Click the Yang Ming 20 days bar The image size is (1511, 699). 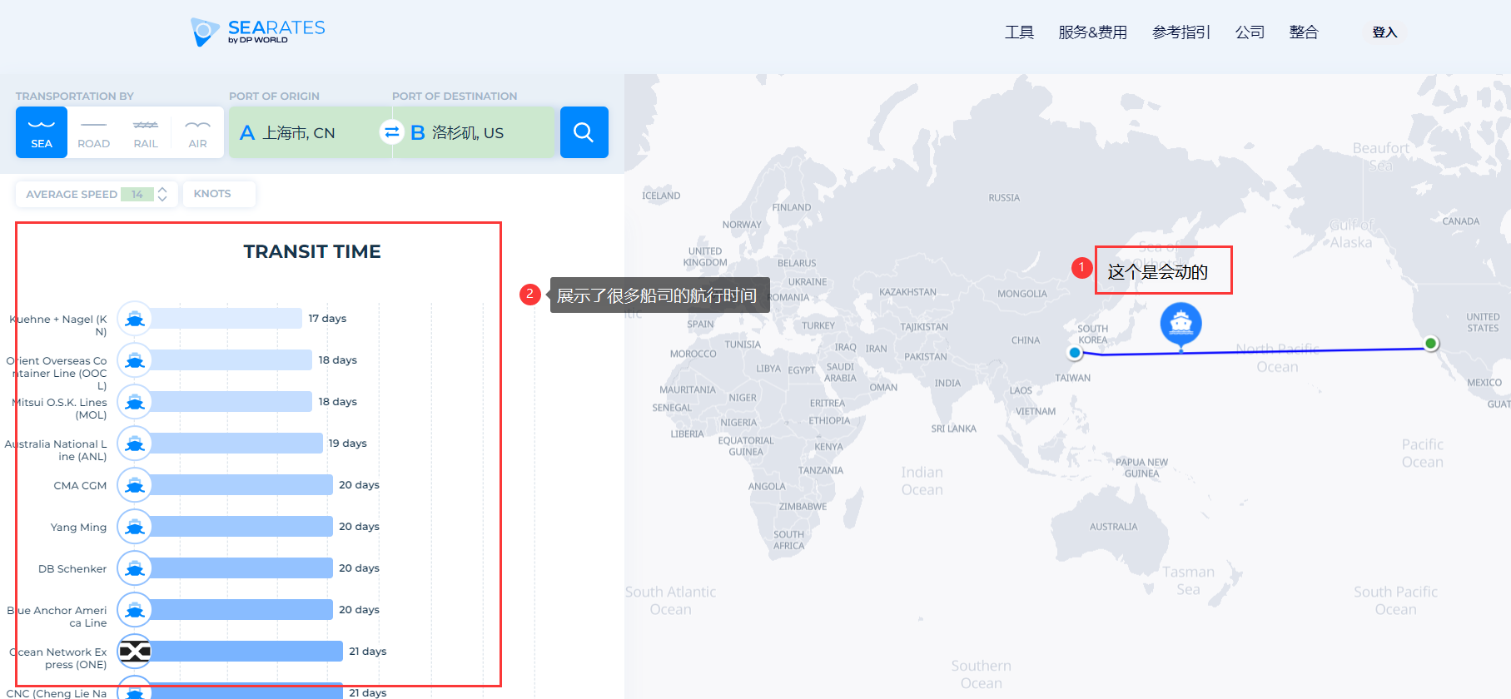tap(241, 527)
